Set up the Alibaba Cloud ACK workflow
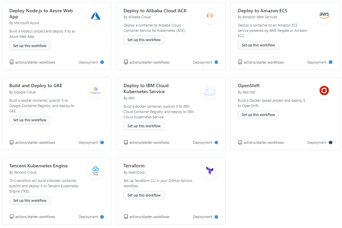 point(144,40)
